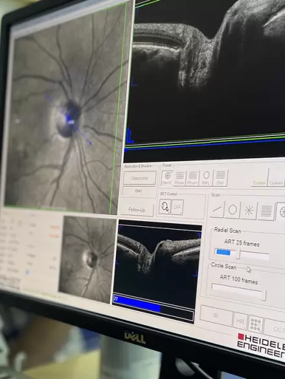Select the volume raster scan pattern
The image size is (285, 379).
[266, 211]
